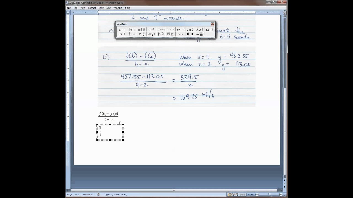Open logical symbols palette (∴∀∃)
Image resolution: width=353 pixels, height=198 pixels.
click(x=171, y=29)
